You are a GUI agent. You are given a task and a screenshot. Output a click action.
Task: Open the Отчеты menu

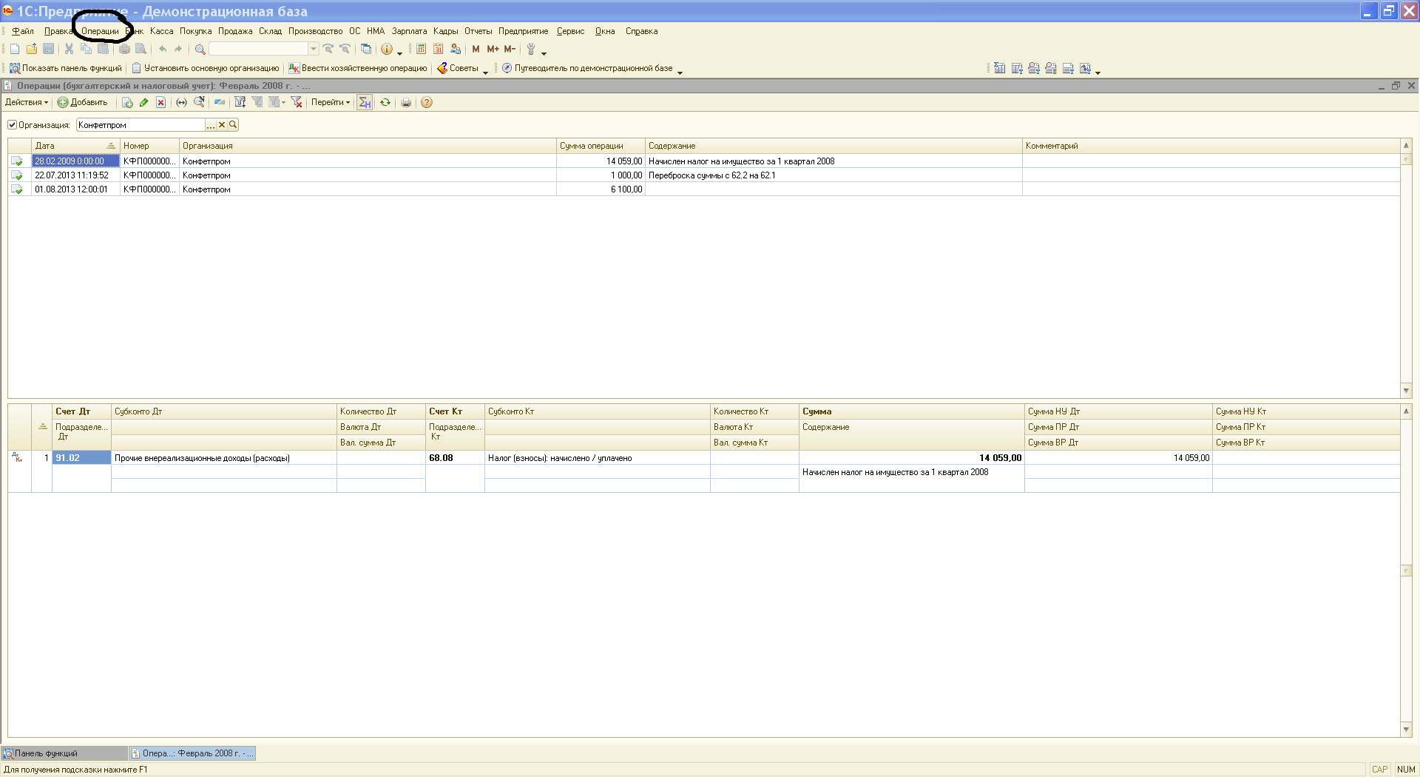[478, 31]
